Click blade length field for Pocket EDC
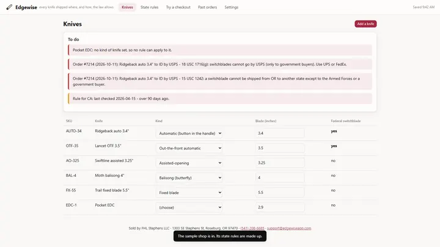The image size is (440, 247). [280, 207]
